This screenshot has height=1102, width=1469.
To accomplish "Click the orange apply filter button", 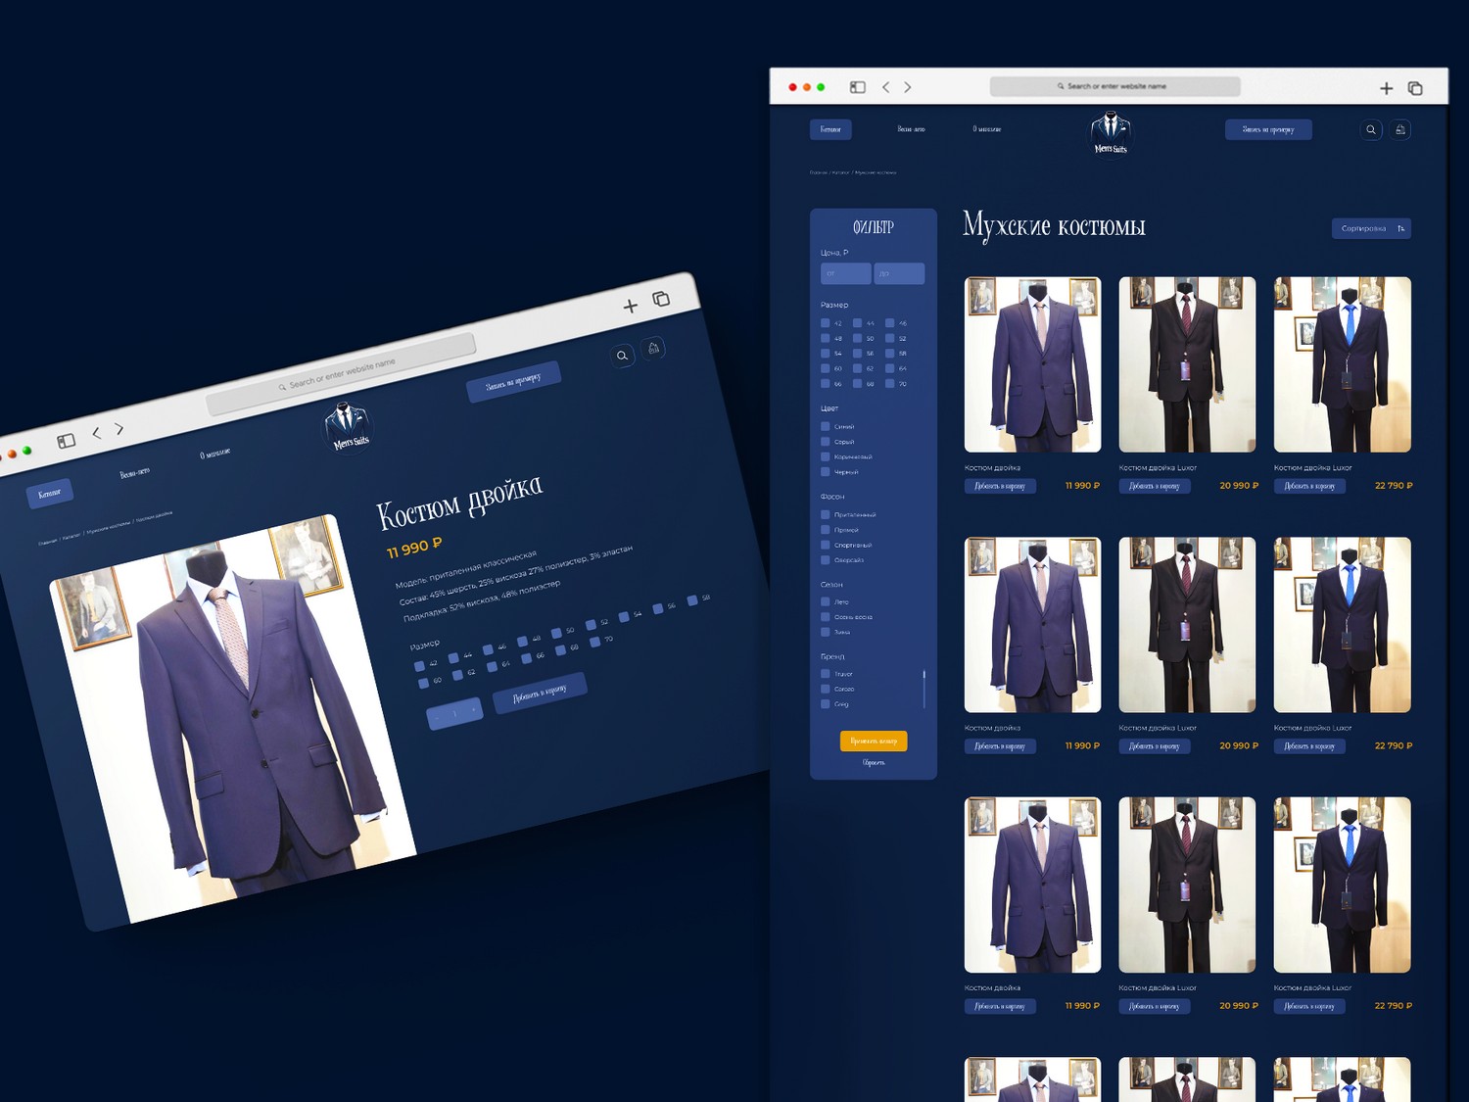I will point(874,742).
